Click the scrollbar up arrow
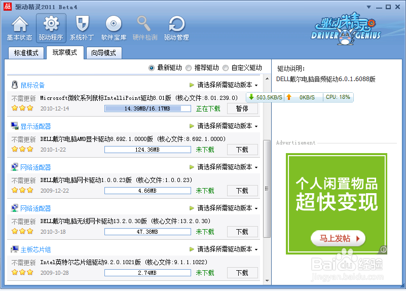Image resolution: width=406 pixels, height=291 pixels. [x=267, y=79]
